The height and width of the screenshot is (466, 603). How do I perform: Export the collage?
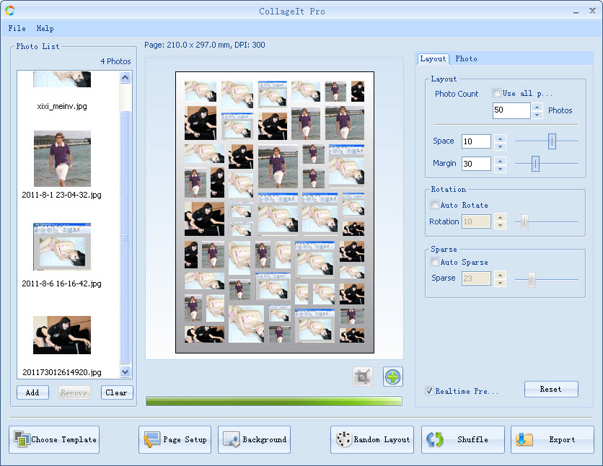[x=552, y=439]
